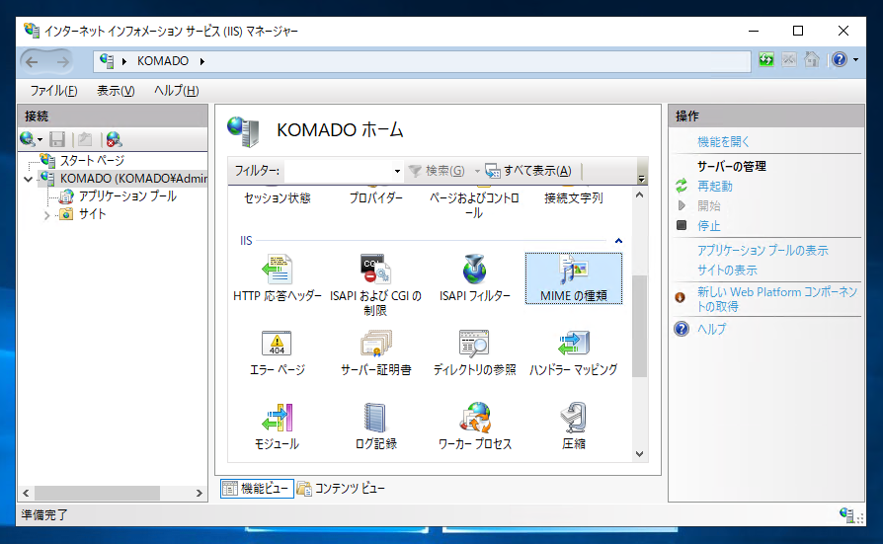
Task: Expand the breadcrumb arrow after KOMADO
Action: 202,61
